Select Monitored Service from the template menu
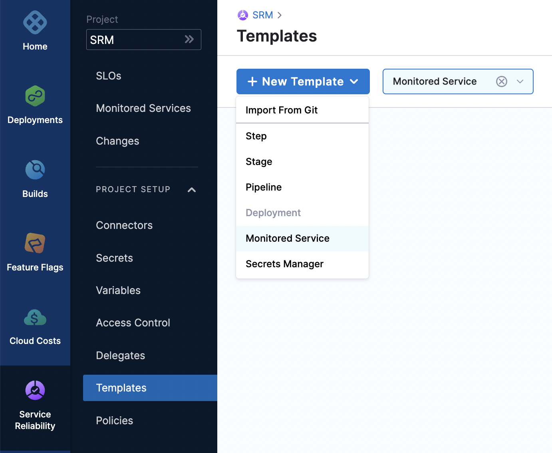This screenshot has width=552, height=453. [288, 238]
